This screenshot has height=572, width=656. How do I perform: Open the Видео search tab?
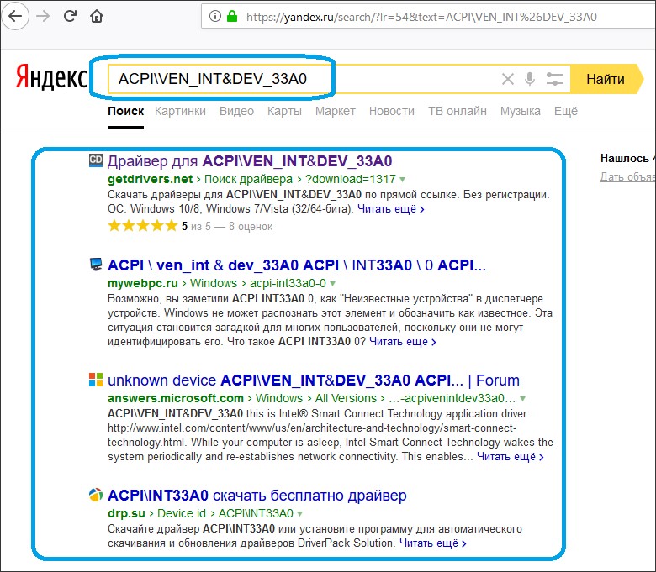coord(236,111)
